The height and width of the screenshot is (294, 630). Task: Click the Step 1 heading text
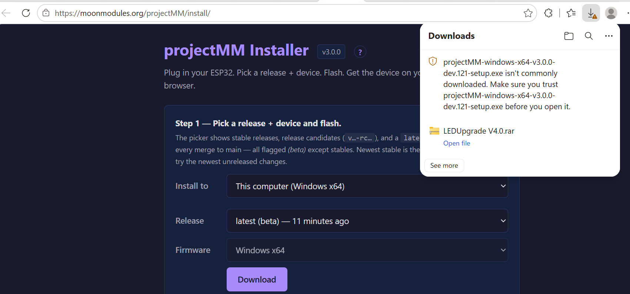(x=258, y=123)
